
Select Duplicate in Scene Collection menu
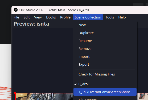click(105, 33)
